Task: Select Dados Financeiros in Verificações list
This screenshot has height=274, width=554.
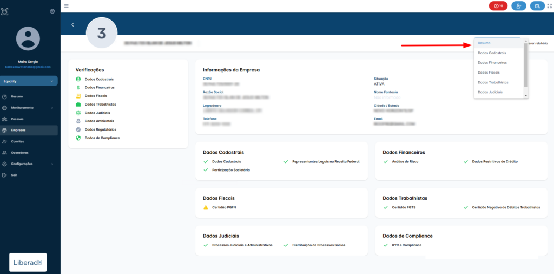Action: (100, 87)
